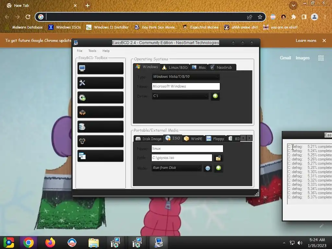The height and width of the screenshot is (249, 332).
Task: Click EasyBCD window title bar icon
Action: tap(76, 43)
